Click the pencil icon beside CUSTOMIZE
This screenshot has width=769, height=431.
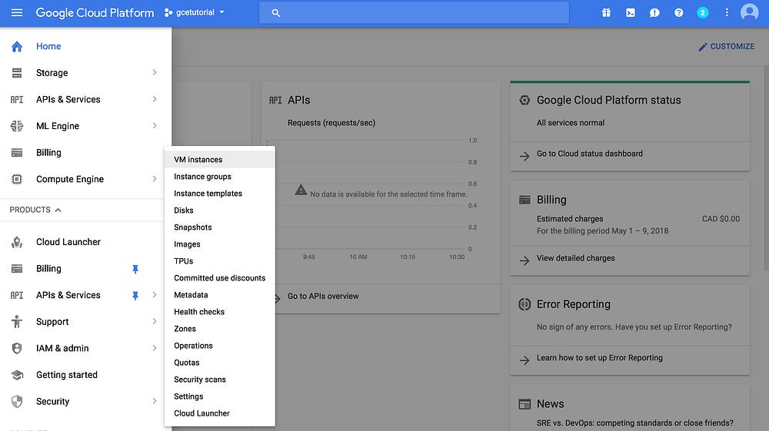coord(703,47)
